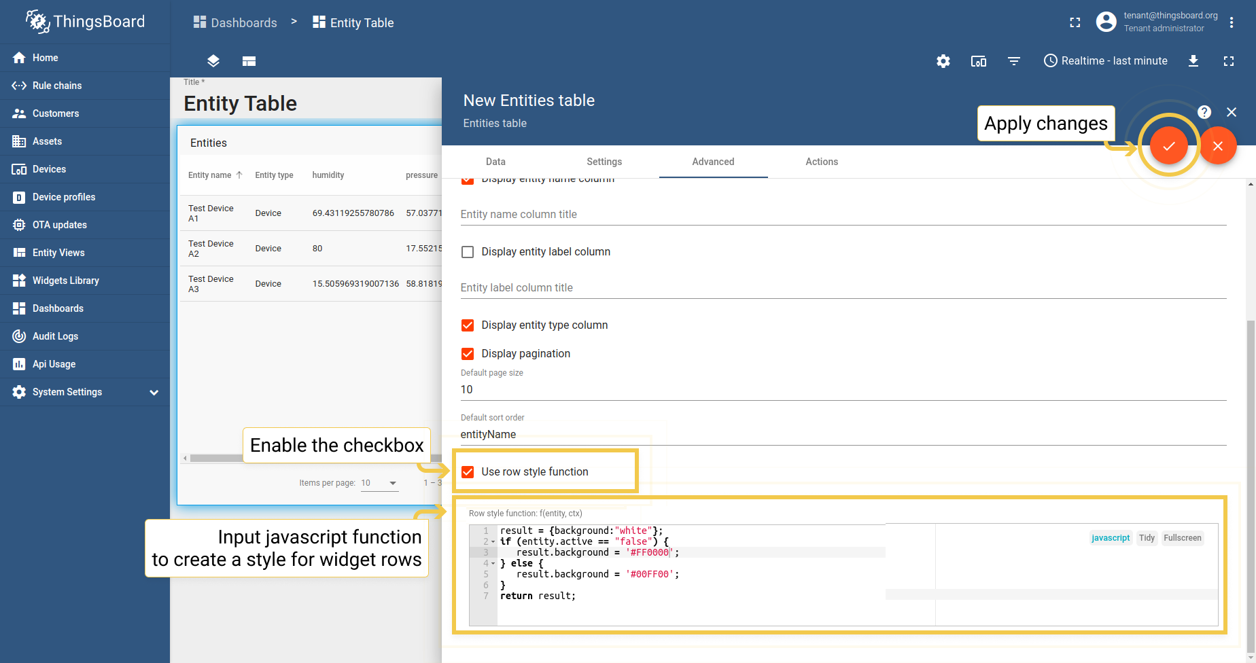Disable the Use row style function checkbox
The image size is (1256, 663).
pyautogui.click(x=468, y=472)
